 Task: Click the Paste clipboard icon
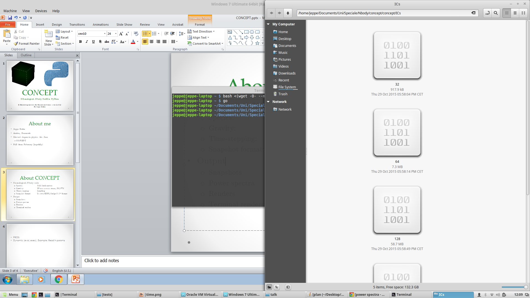7,34
